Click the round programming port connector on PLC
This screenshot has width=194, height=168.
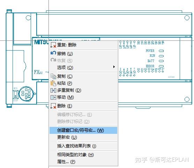tap(26, 94)
